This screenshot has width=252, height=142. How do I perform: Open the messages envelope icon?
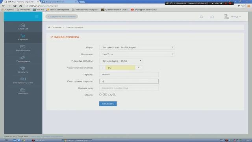point(212,17)
